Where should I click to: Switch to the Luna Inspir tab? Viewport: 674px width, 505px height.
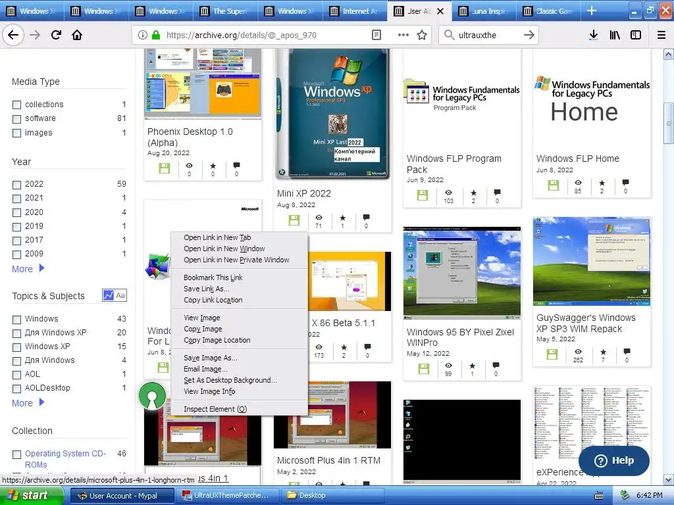484,11
